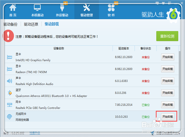Click 已备份 status for Realtek PCIe
The width and height of the screenshot is (185, 137).
tap(146, 105)
